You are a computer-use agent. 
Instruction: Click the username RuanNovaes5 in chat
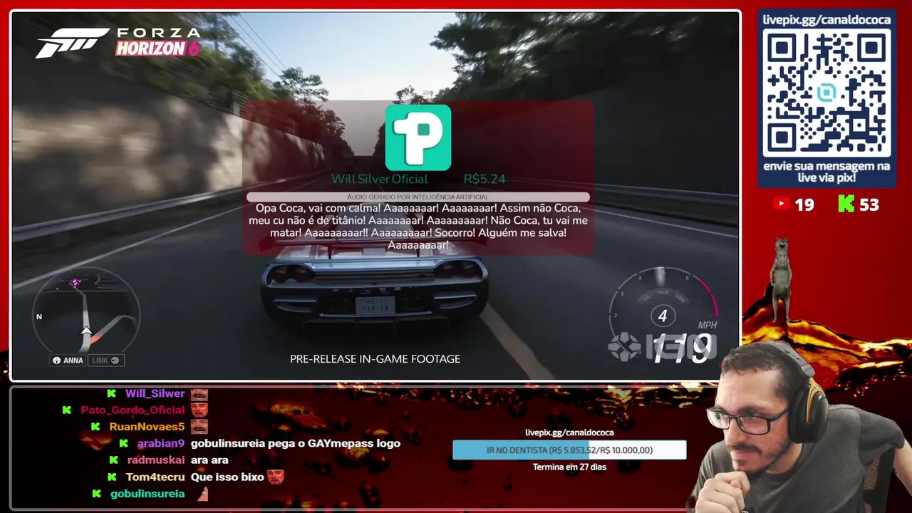(147, 427)
